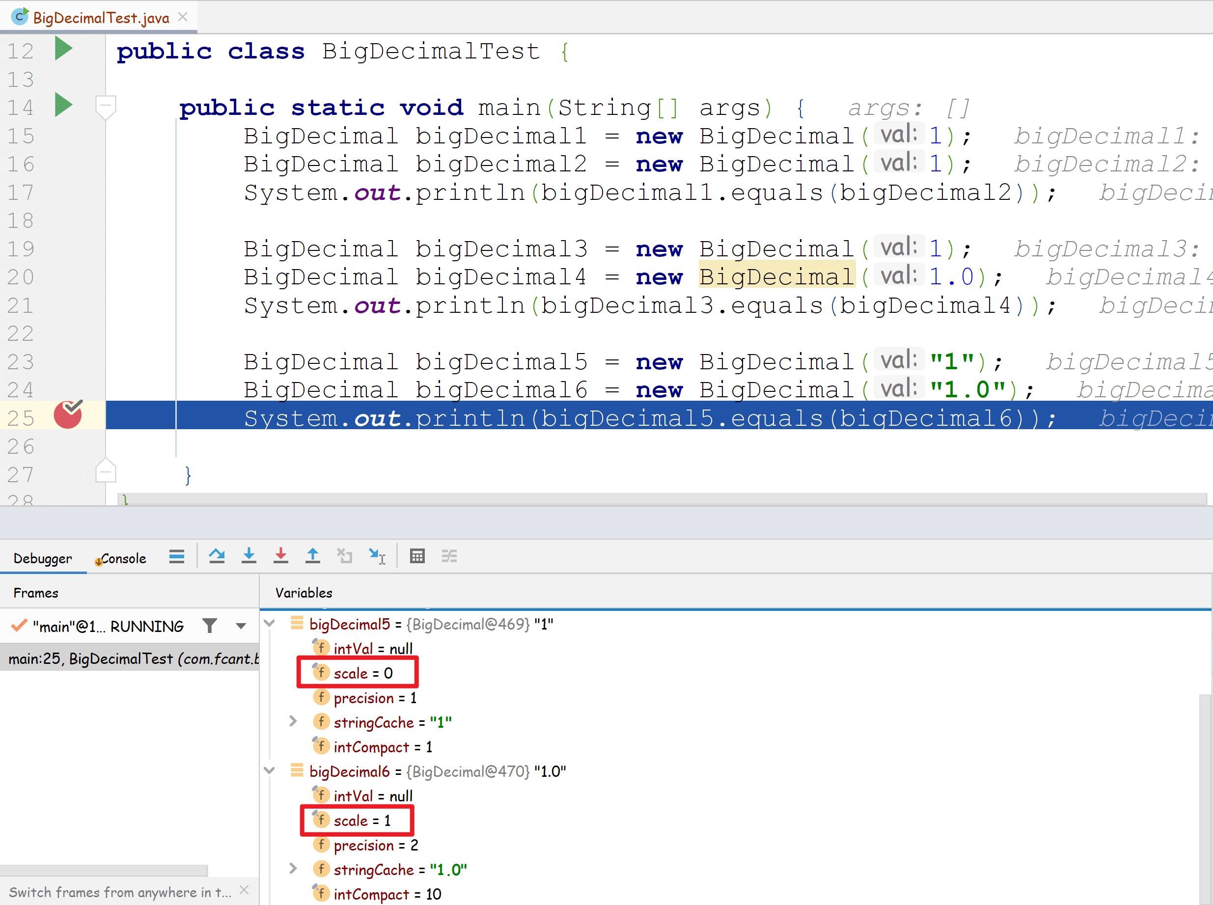Collapse the bigDecimal5 variable node
The width and height of the screenshot is (1213, 905).
click(270, 624)
